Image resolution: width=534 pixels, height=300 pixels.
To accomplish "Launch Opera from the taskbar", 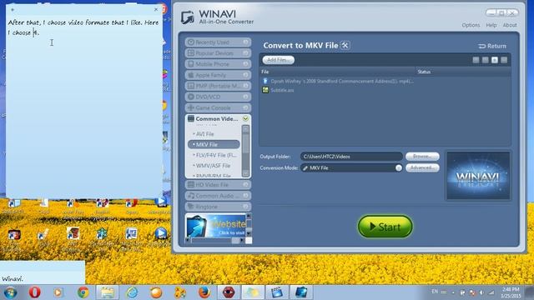I will click(34, 292).
